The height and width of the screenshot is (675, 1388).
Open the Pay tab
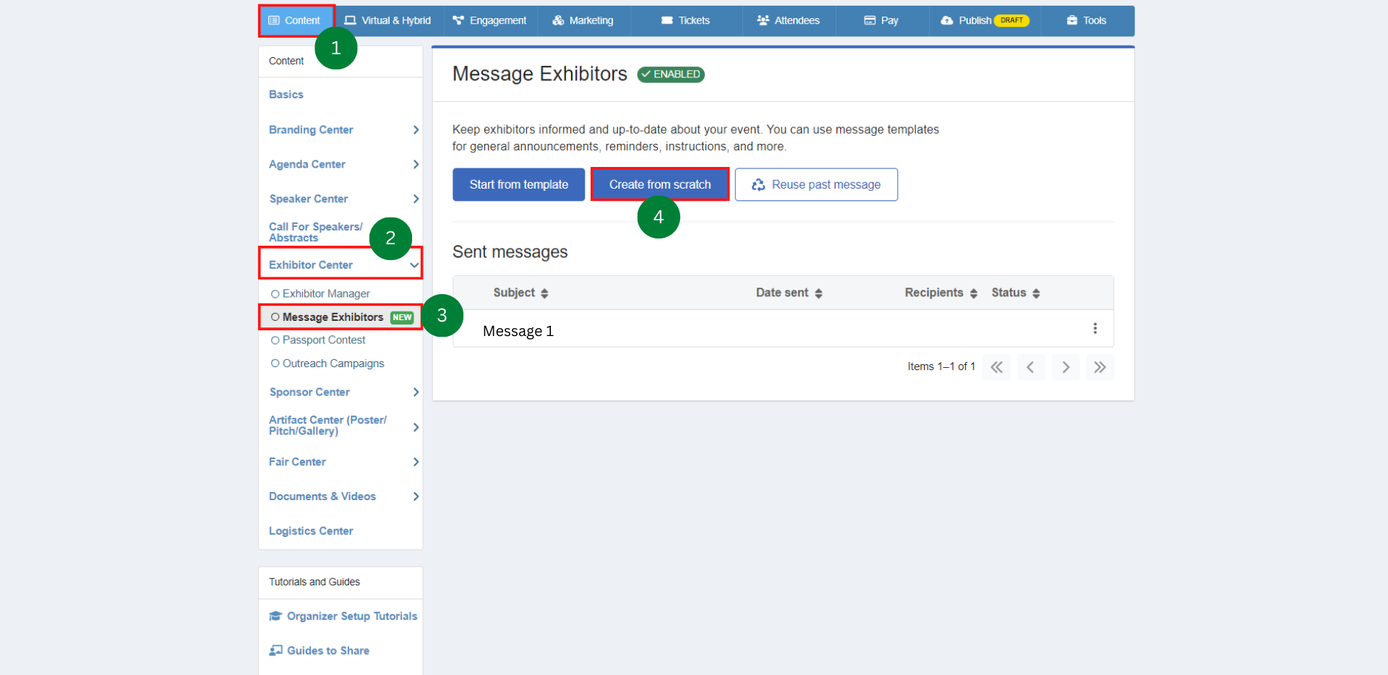[881, 20]
